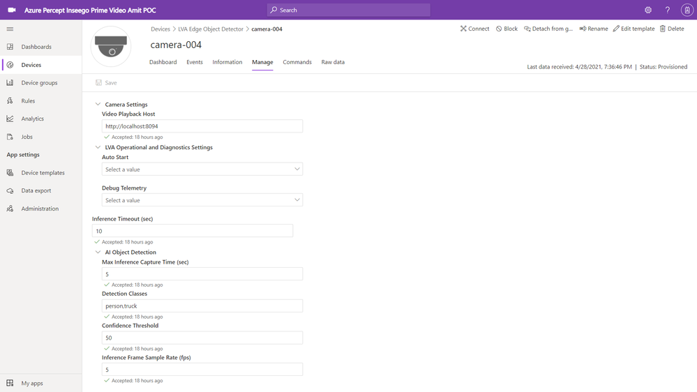The width and height of the screenshot is (697, 392).
Task: Open the Debug Telemetry dropdown
Action: coord(202,200)
